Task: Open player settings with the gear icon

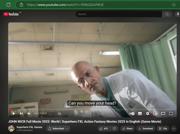Action: click(148, 114)
